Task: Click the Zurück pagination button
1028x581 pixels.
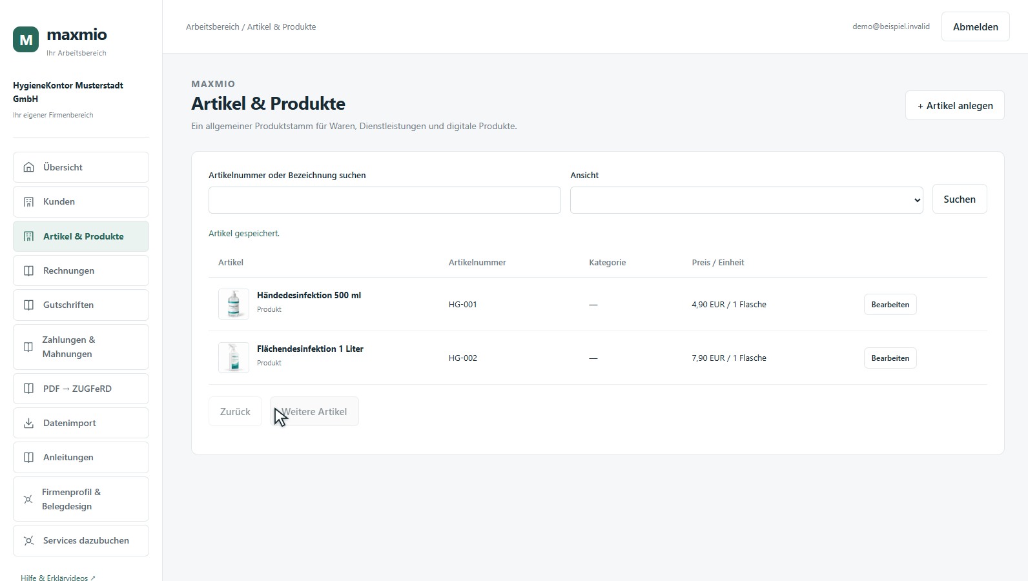Action: pyautogui.click(x=235, y=411)
